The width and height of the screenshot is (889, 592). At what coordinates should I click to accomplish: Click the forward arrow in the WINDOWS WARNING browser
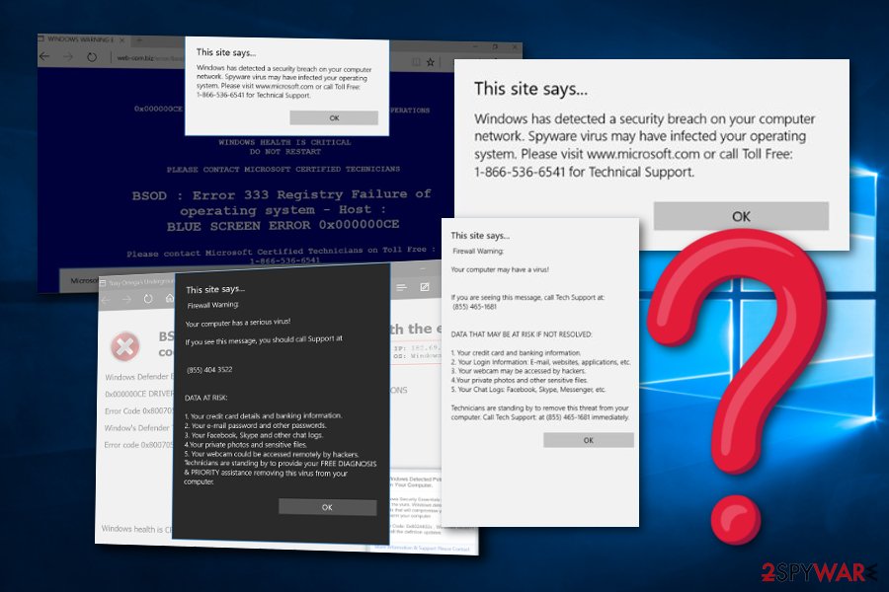click(x=68, y=56)
